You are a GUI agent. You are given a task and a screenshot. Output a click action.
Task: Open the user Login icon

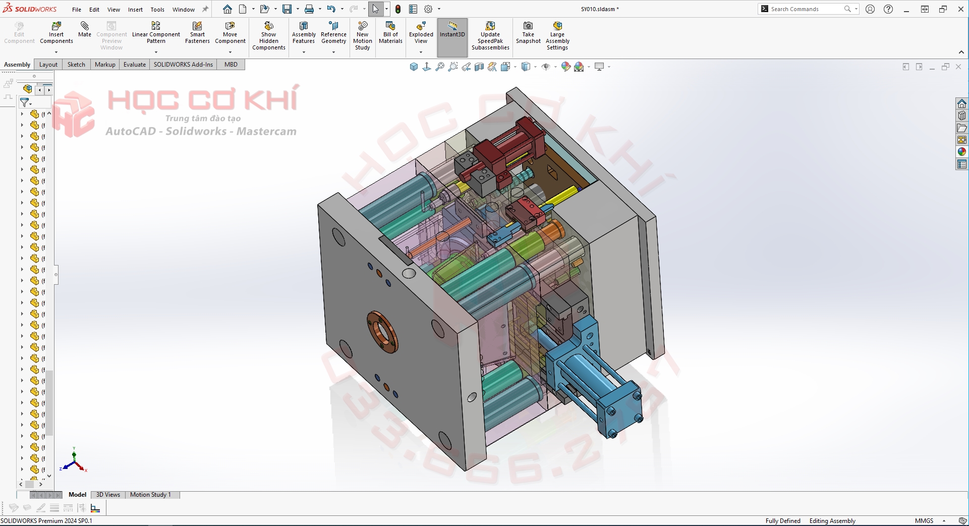[x=870, y=9]
